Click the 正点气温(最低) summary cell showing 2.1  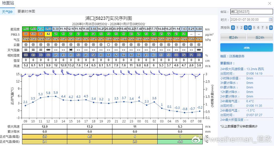[x=45, y=142]
